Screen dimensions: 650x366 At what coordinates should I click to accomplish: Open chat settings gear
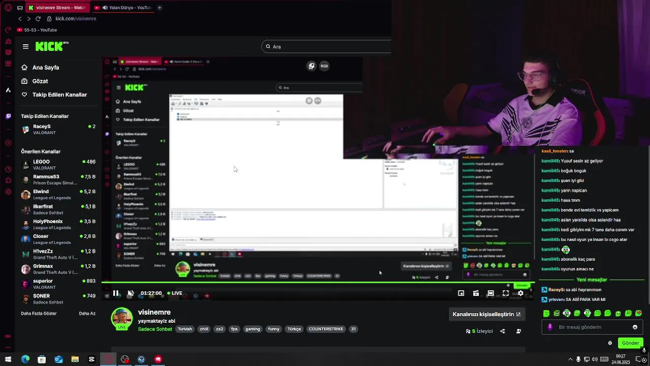[610, 343]
